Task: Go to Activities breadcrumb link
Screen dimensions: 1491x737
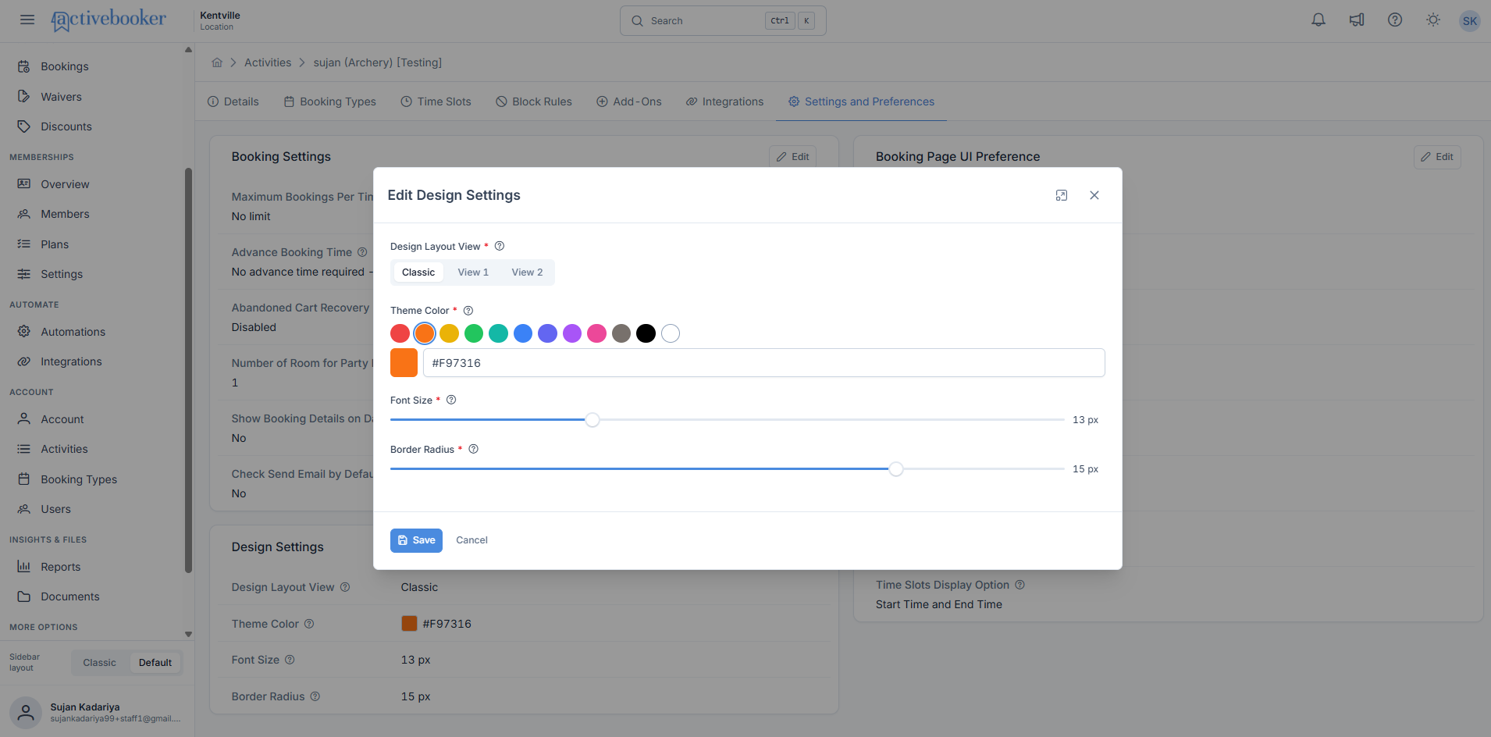Action: (268, 62)
